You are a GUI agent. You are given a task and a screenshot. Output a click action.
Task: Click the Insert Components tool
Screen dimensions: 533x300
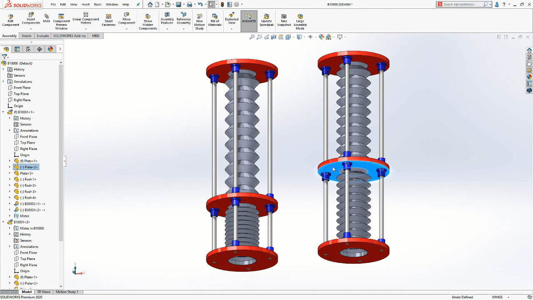point(31,19)
